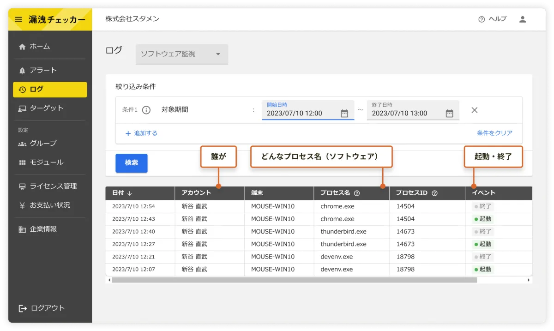554x331 pixels.
Task: Open the ソフトウェア監視 log type dropdown
Action: (x=181, y=54)
